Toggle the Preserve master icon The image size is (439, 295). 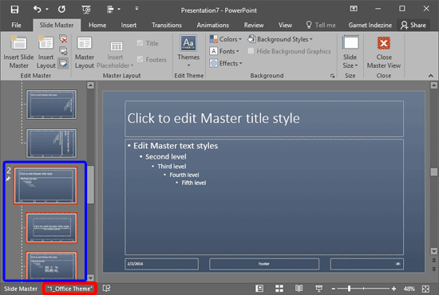coord(63,63)
